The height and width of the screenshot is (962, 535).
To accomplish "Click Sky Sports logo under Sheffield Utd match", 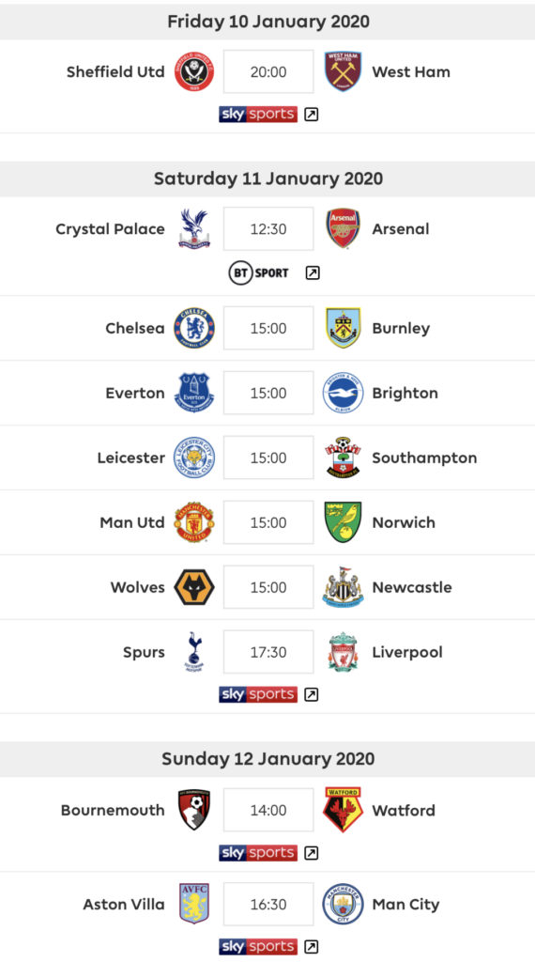I will (x=258, y=114).
